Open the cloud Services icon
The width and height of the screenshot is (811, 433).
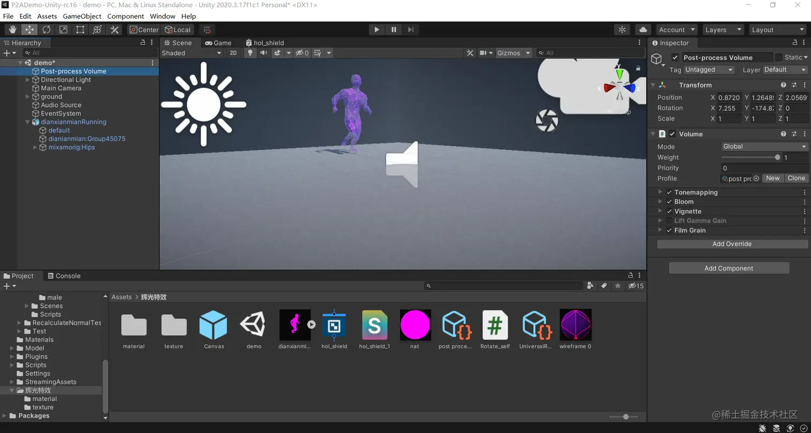tap(643, 30)
